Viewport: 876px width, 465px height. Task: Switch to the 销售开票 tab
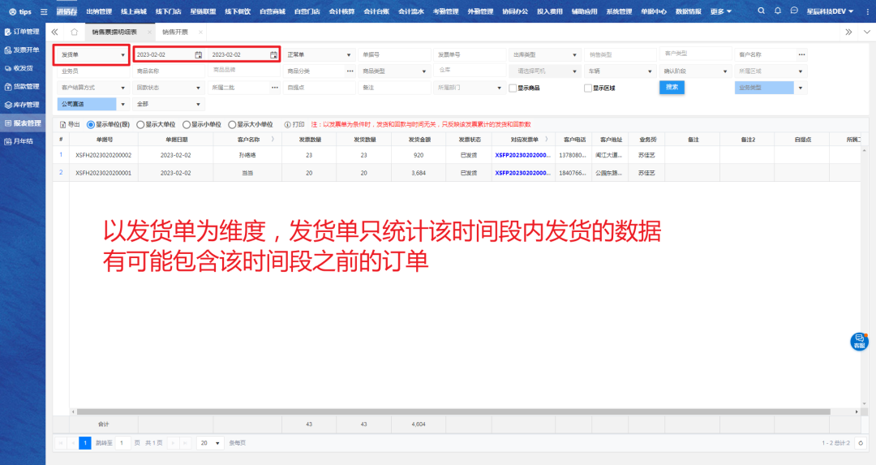[x=174, y=32]
